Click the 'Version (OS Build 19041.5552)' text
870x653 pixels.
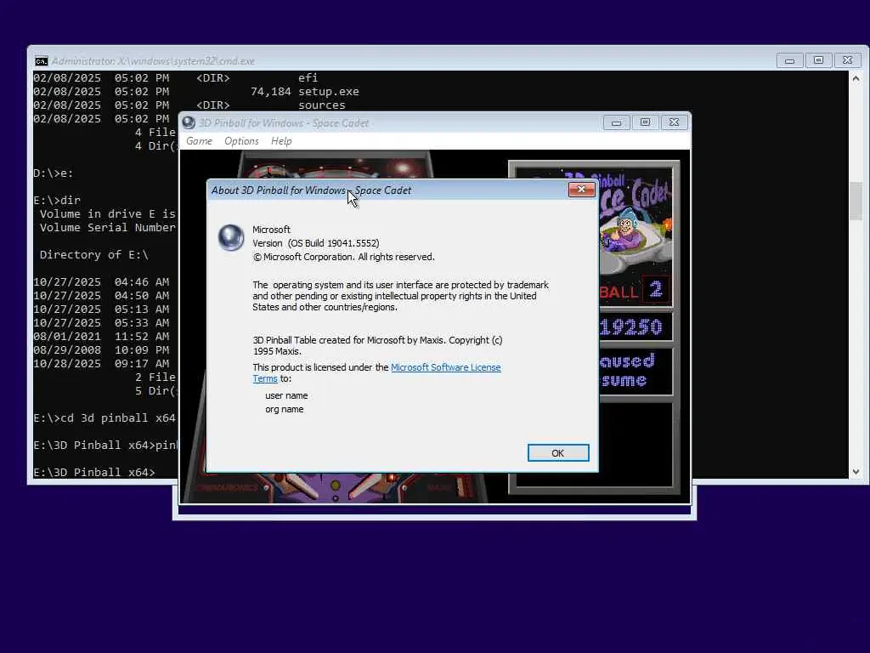pyautogui.click(x=316, y=243)
